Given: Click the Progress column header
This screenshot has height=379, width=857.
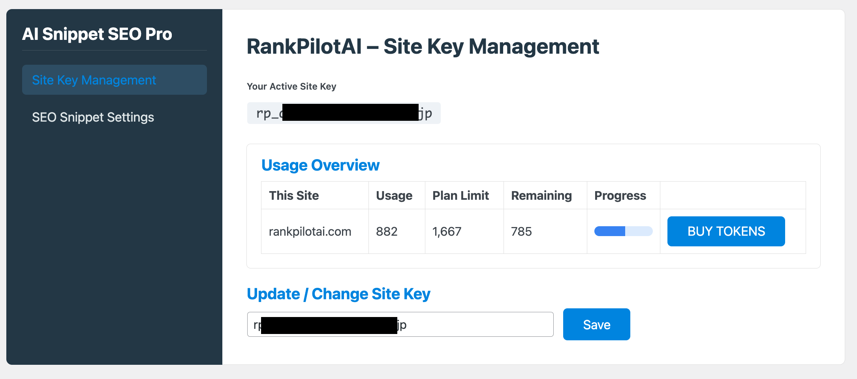Looking at the screenshot, I should click(x=620, y=195).
